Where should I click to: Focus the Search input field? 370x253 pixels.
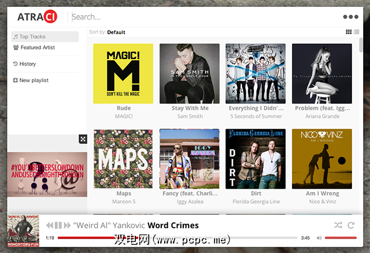[203, 17]
